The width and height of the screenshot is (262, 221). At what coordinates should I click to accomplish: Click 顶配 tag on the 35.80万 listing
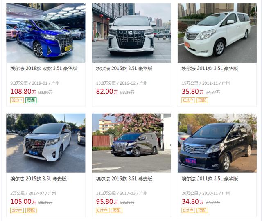pos(202,100)
